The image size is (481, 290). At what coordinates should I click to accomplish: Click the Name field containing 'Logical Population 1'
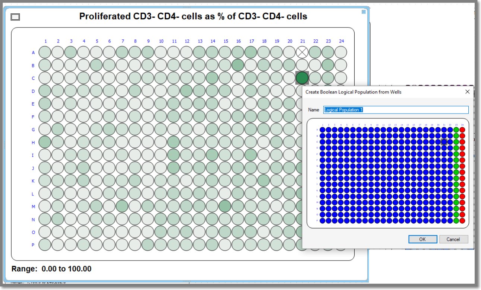[x=396, y=110]
